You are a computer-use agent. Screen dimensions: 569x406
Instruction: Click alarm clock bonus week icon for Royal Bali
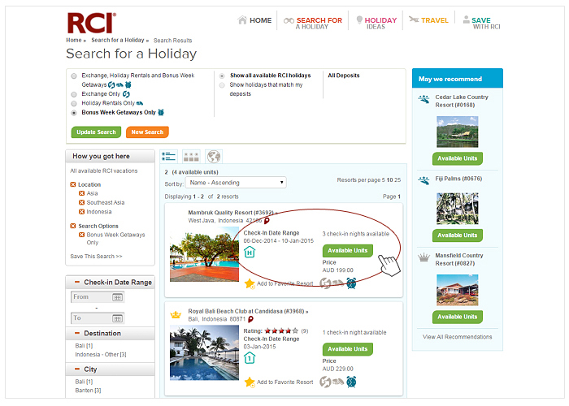coord(351,382)
